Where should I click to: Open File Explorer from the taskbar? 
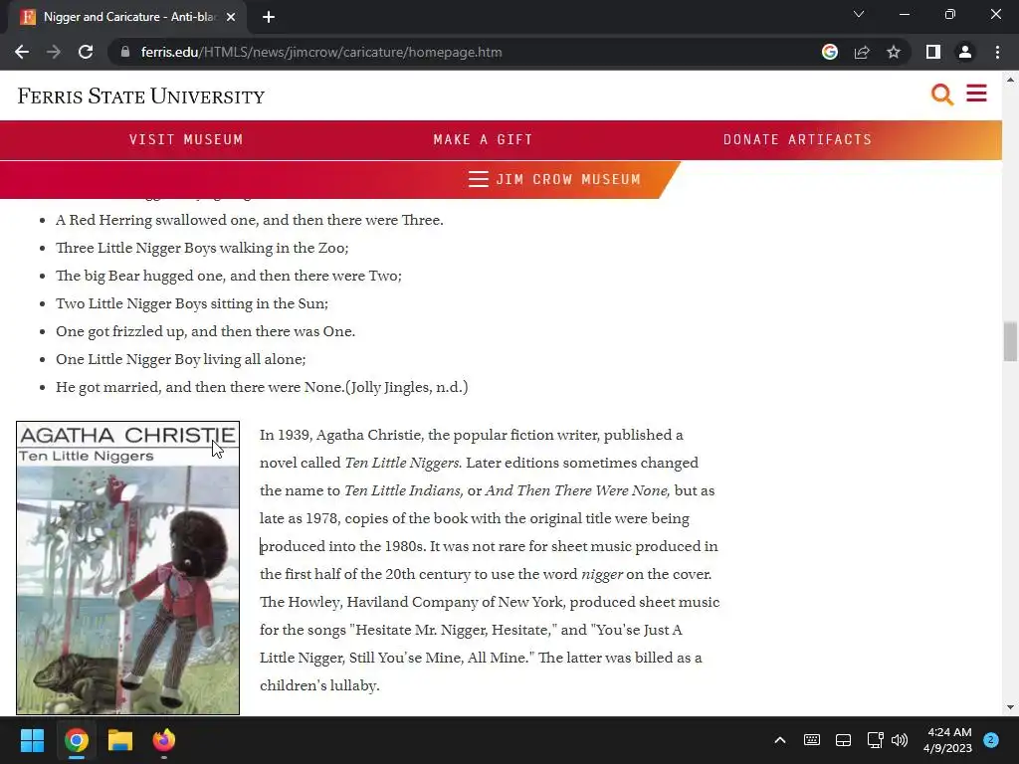120,740
